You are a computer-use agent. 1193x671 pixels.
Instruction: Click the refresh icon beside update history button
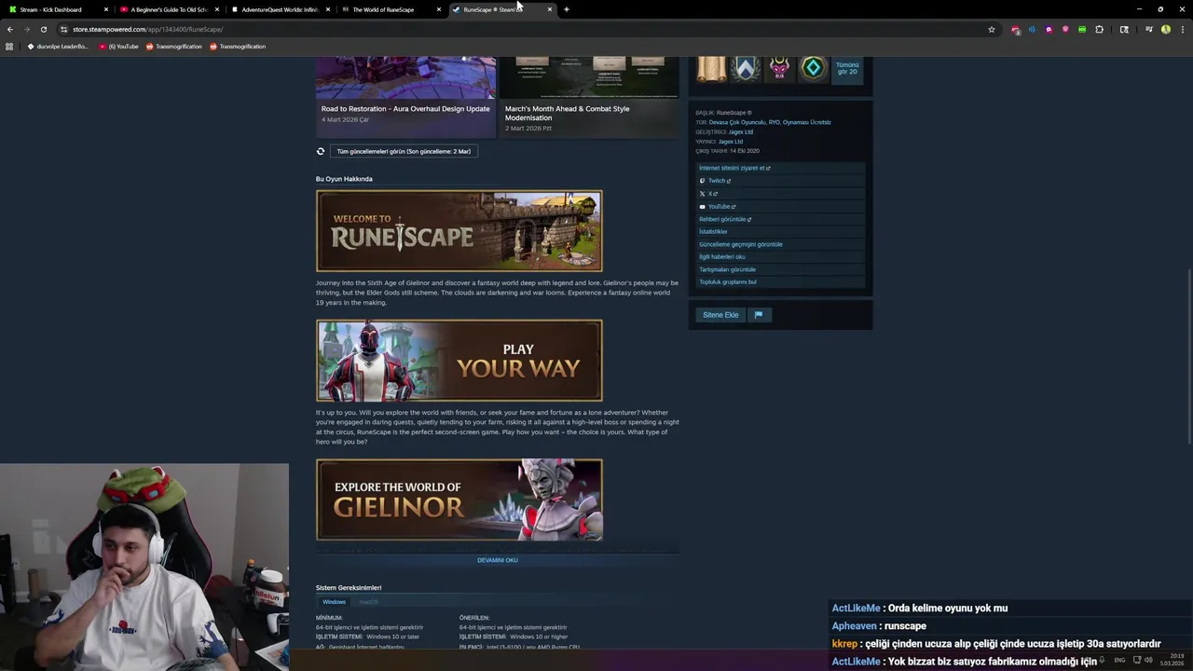pyautogui.click(x=321, y=151)
